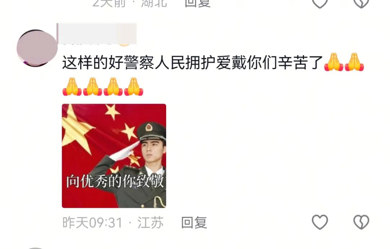Select the 这样的好警察 comment text

pos(192,63)
